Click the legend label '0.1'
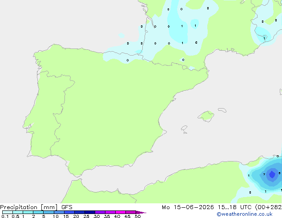 [5, 216]
